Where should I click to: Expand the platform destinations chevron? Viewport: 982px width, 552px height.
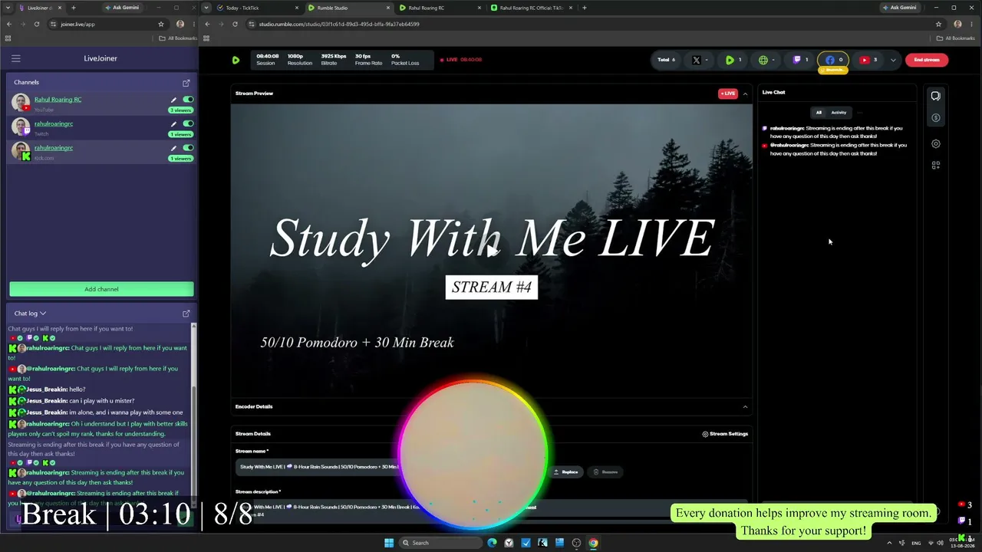893,60
